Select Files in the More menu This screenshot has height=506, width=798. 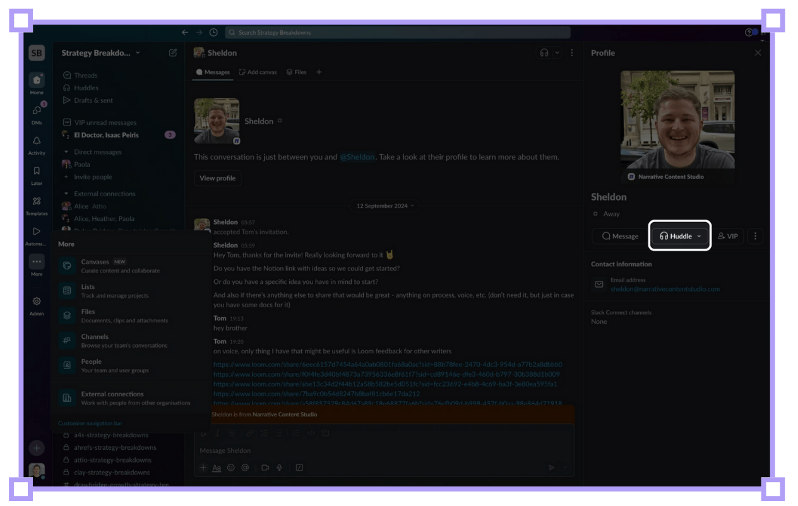131,315
